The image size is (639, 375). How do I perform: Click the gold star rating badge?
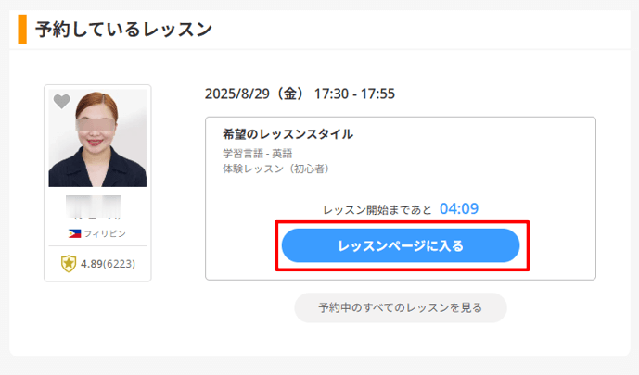click(68, 264)
